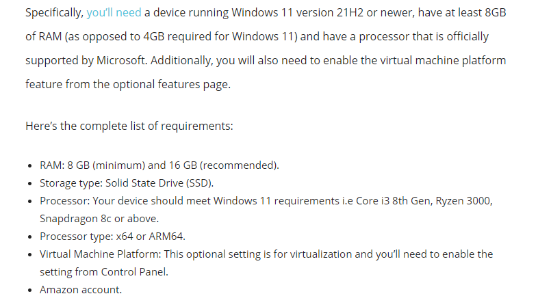Open the "you'll need" hyperlink
538x296 pixels.
coord(114,13)
